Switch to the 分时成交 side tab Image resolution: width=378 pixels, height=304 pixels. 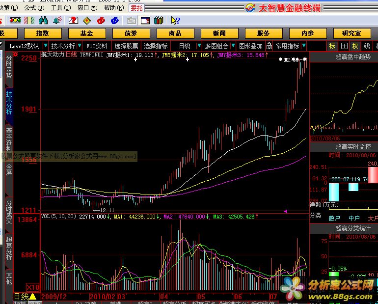coord(9,212)
